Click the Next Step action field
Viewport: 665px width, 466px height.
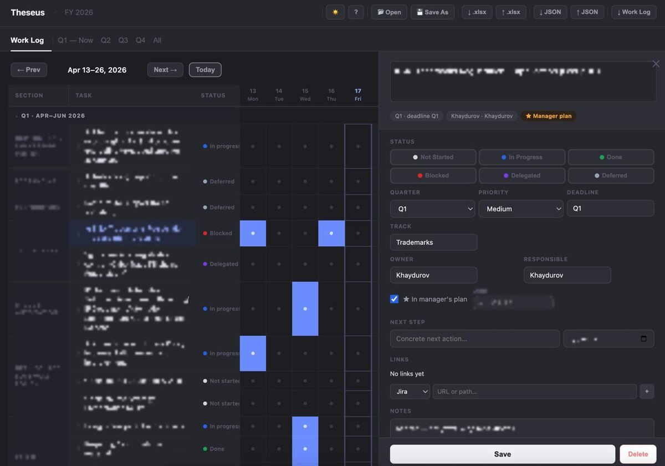475,339
